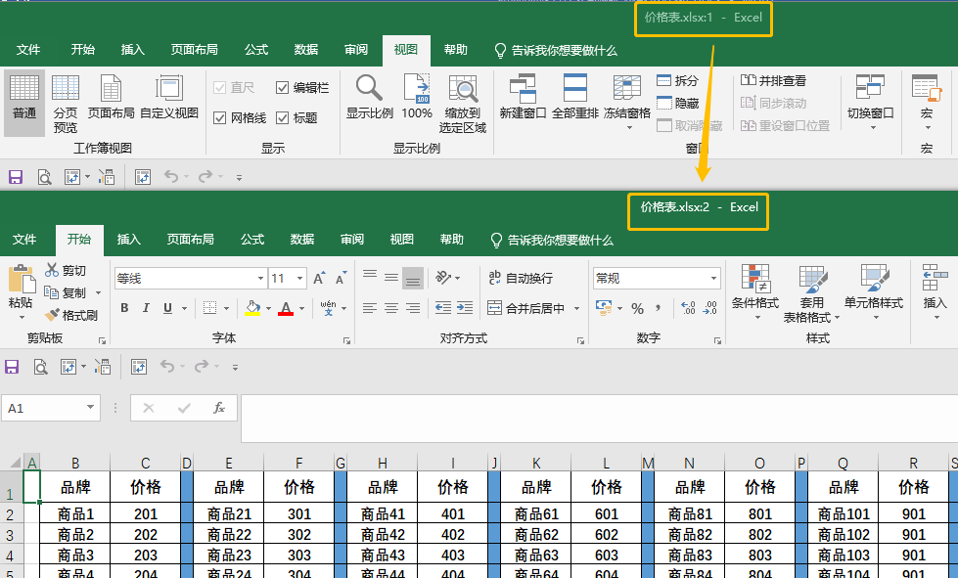Arrange All windows from the top ribbon
The image size is (958, 578).
pos(575,98)
